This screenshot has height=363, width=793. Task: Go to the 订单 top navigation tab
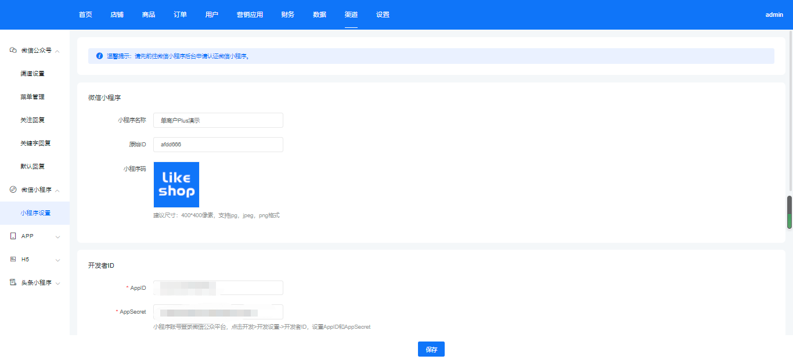pyautogui.click(x=180, y=15)
